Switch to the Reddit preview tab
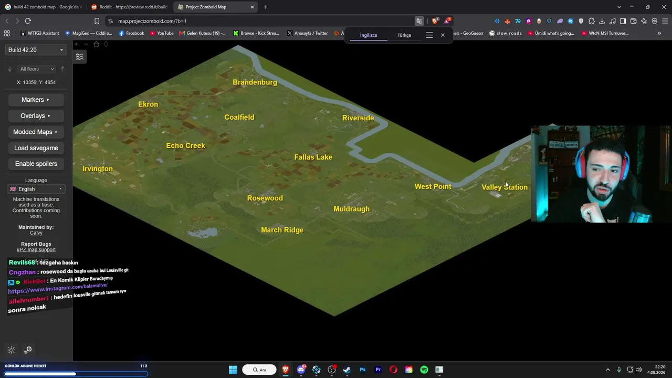 [129, 7]
